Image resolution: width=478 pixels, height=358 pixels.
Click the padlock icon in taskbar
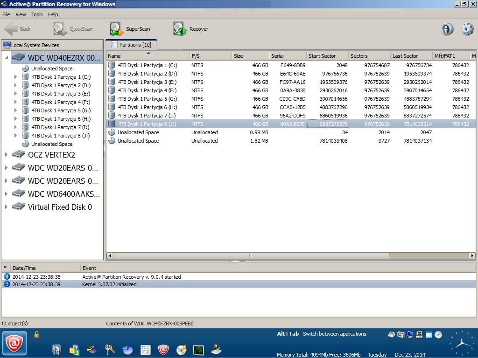click(x=37, y=335)
